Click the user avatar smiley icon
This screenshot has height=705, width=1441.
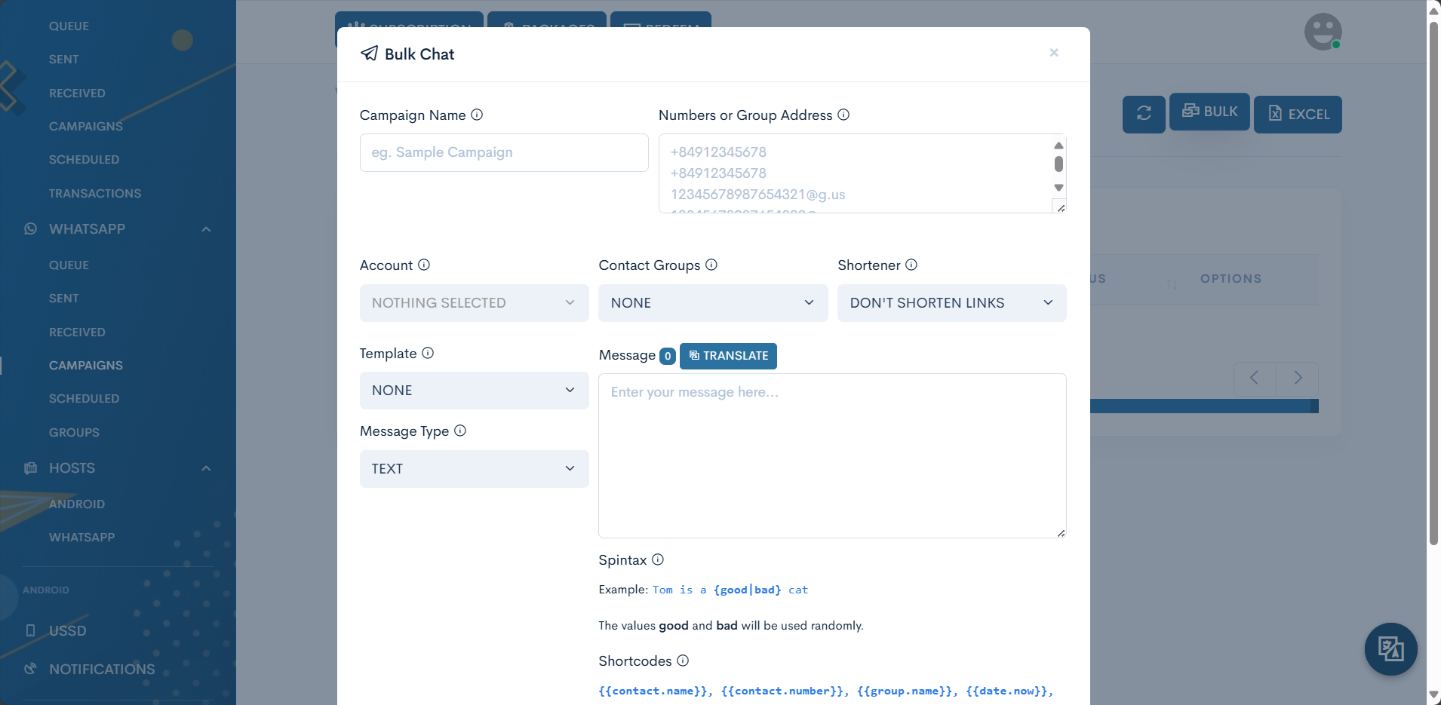(1323, 32)
